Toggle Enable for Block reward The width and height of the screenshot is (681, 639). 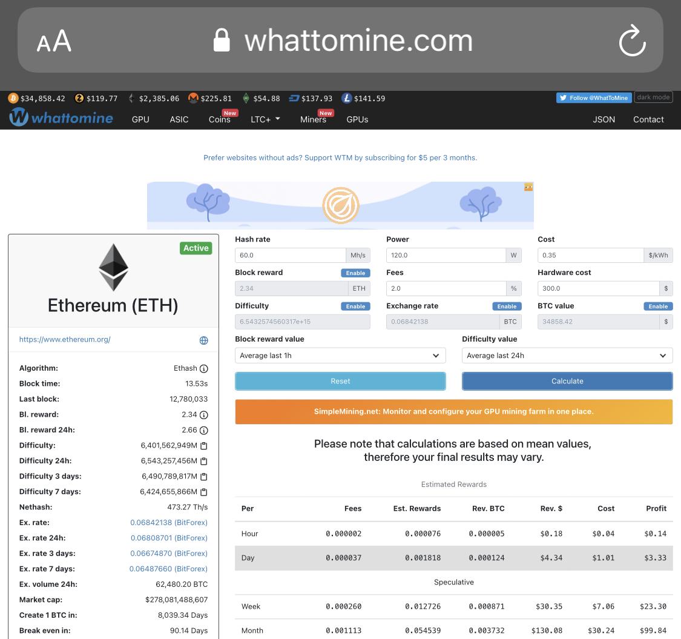point(355,273)
